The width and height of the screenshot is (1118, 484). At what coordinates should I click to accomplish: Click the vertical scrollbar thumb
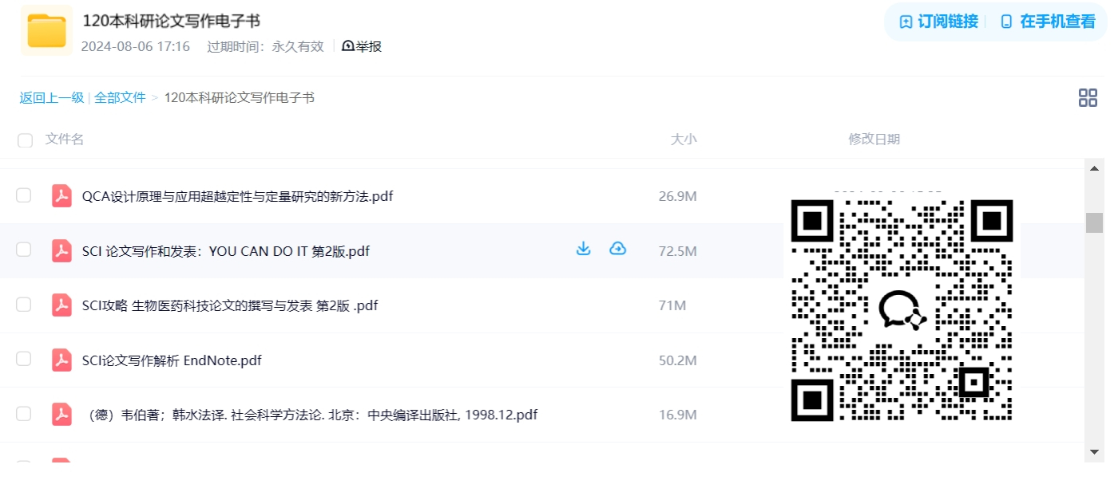pos(1094,222)
